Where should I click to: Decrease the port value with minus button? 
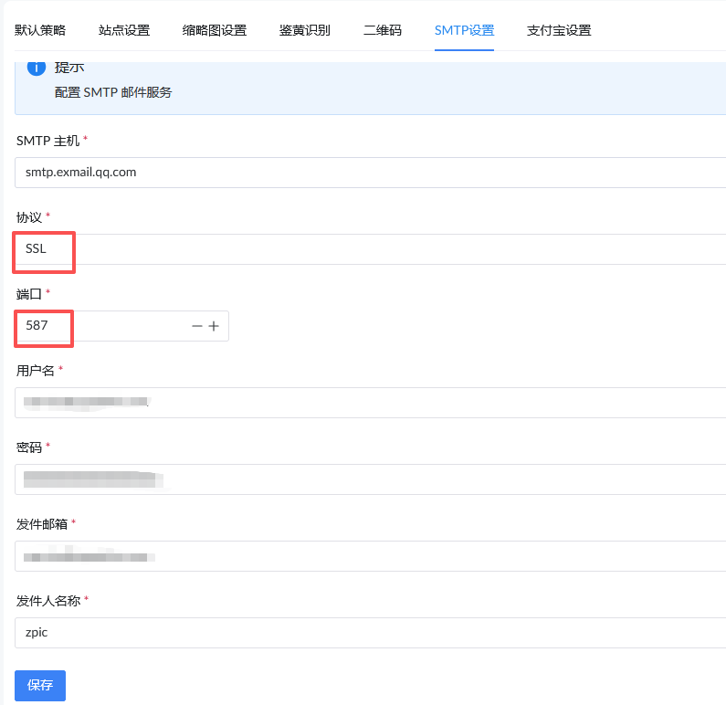point(196,326)
